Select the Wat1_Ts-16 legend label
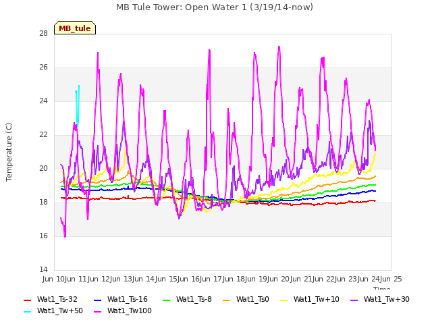 coord(128,299)
